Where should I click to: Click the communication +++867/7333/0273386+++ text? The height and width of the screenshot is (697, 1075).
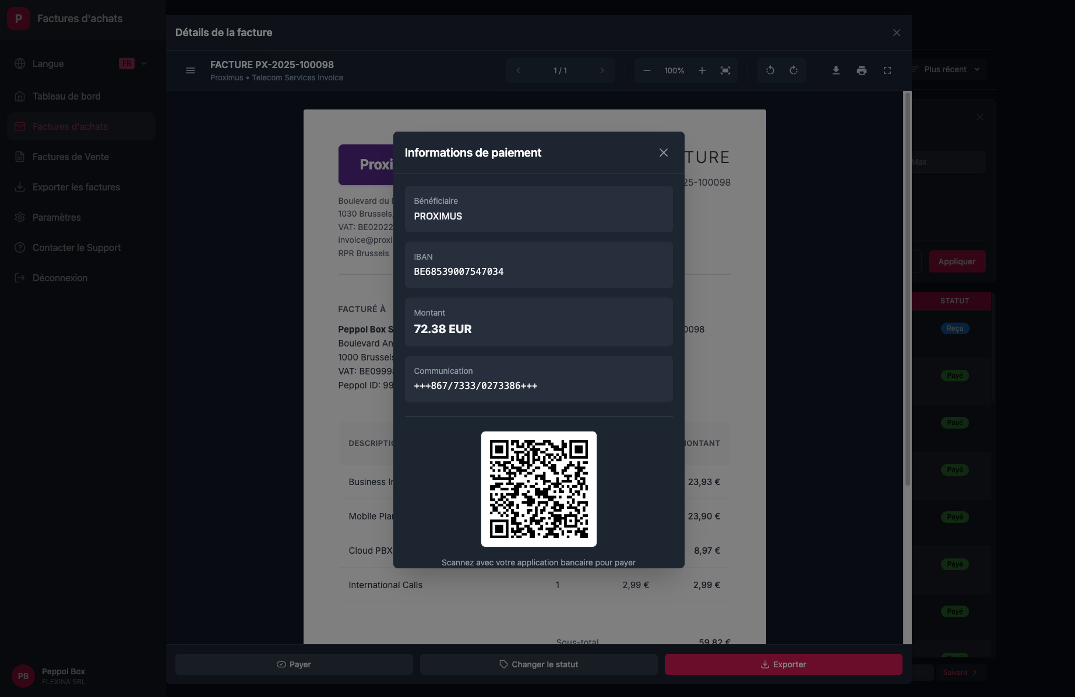pos(475,385)
